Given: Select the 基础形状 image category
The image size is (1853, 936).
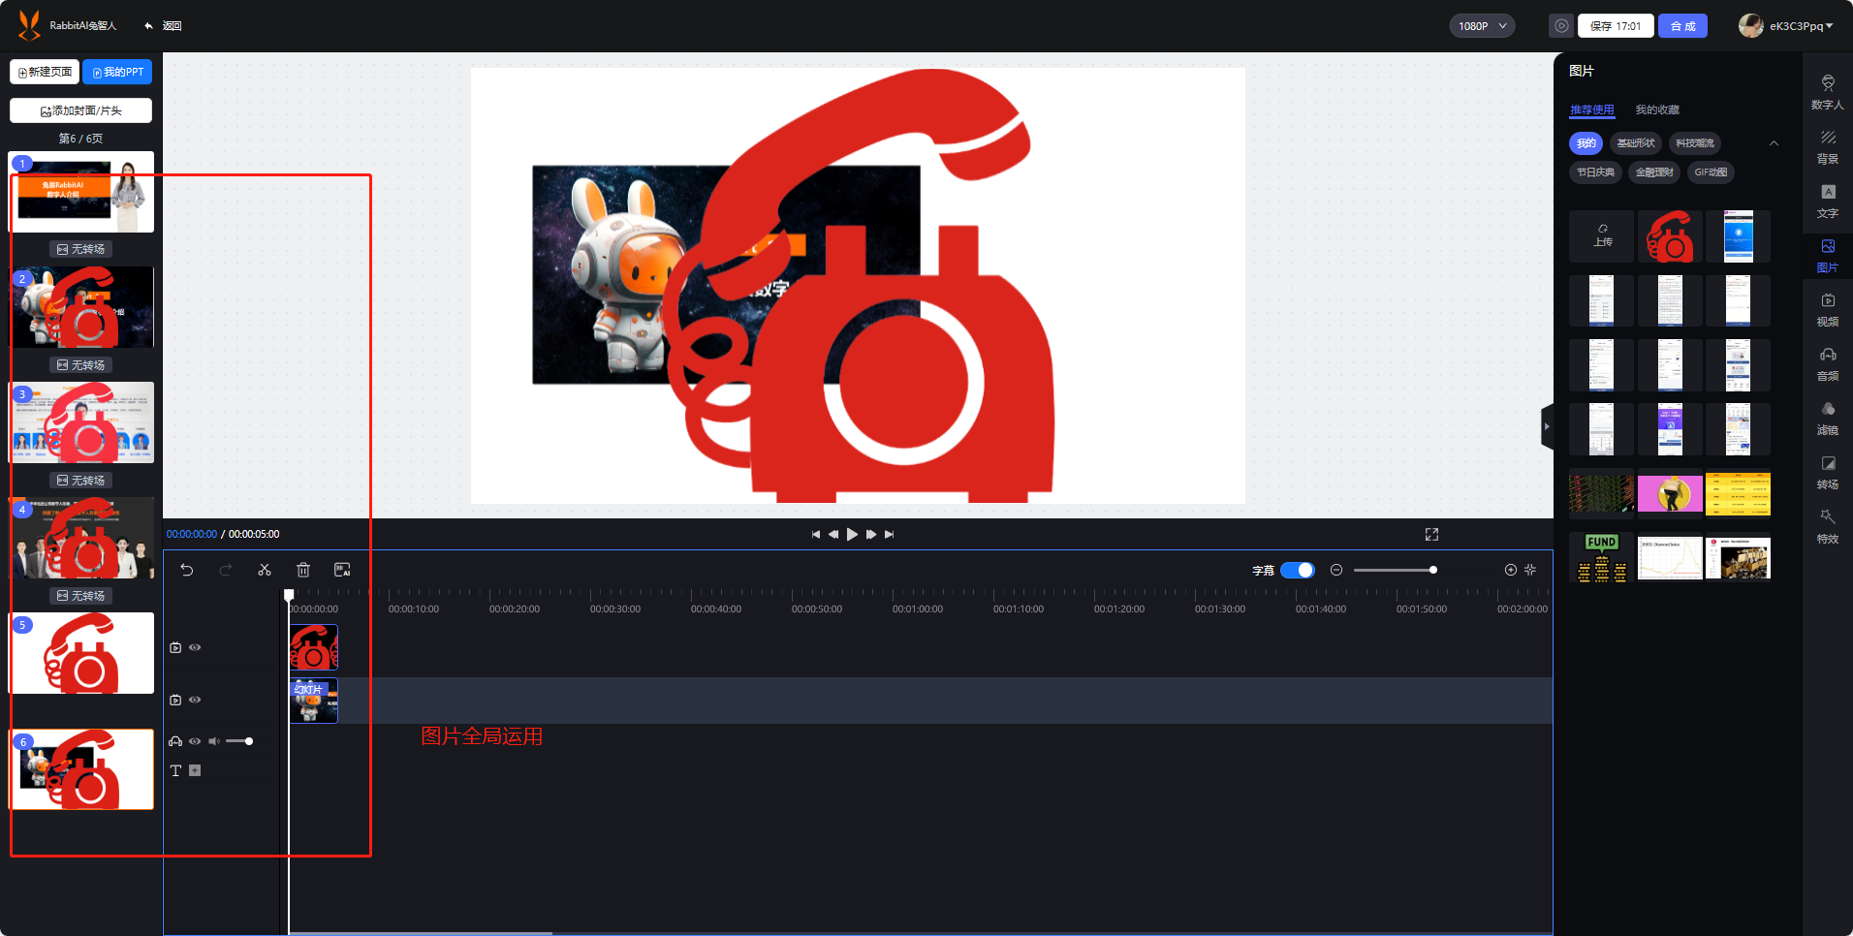Looking at the screenshot, I should click(x=1636, y=143).
